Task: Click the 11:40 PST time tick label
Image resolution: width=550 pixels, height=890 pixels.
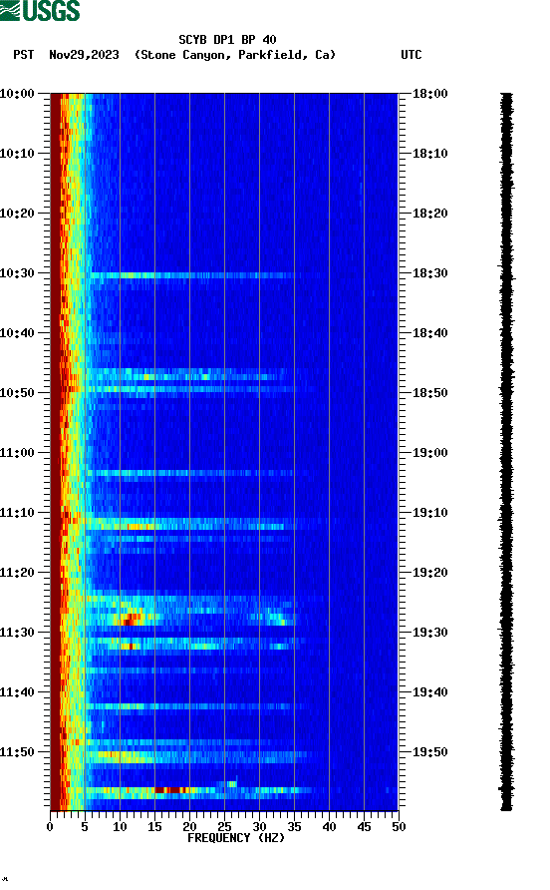Action: (x=17, y=692)
